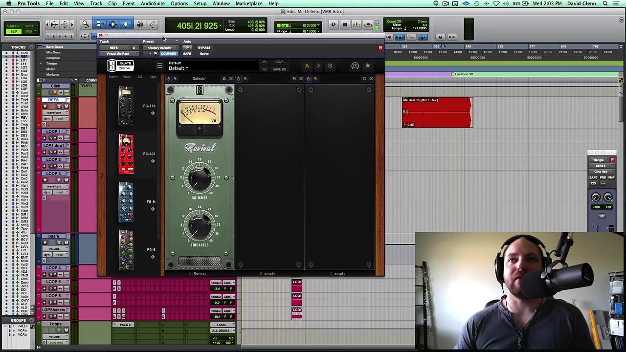Open the Marketplace menu
This screenshot has height=352, width=626.
(249, 3)
